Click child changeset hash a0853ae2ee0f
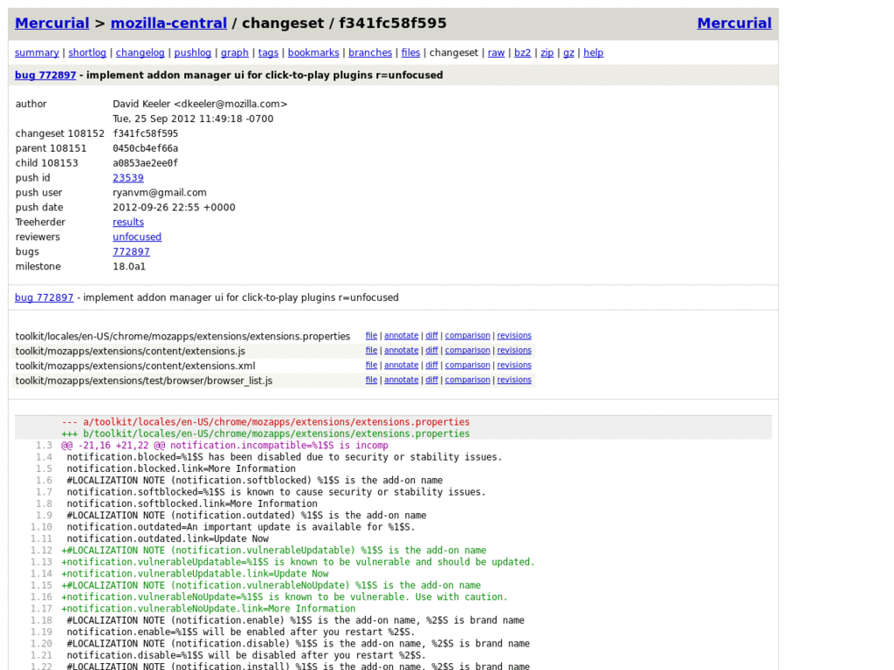Screen dimensions: 894x670 point(146,163)
